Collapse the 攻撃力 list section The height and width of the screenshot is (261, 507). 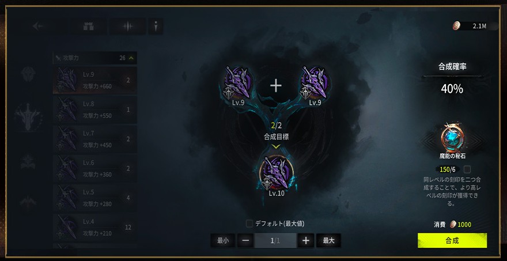pyautogui.click(x=131, y=58)
